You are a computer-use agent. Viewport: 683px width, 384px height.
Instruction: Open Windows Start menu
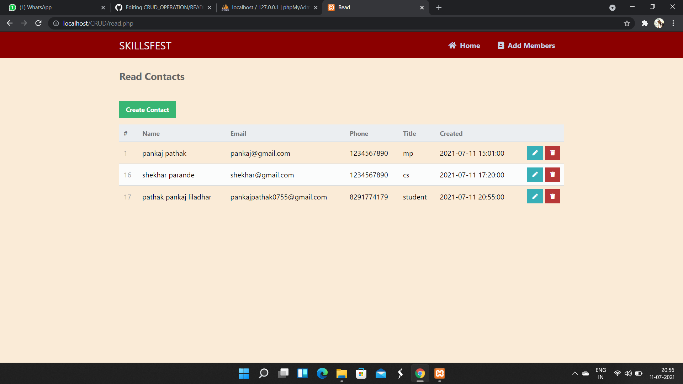coord(244,373)
